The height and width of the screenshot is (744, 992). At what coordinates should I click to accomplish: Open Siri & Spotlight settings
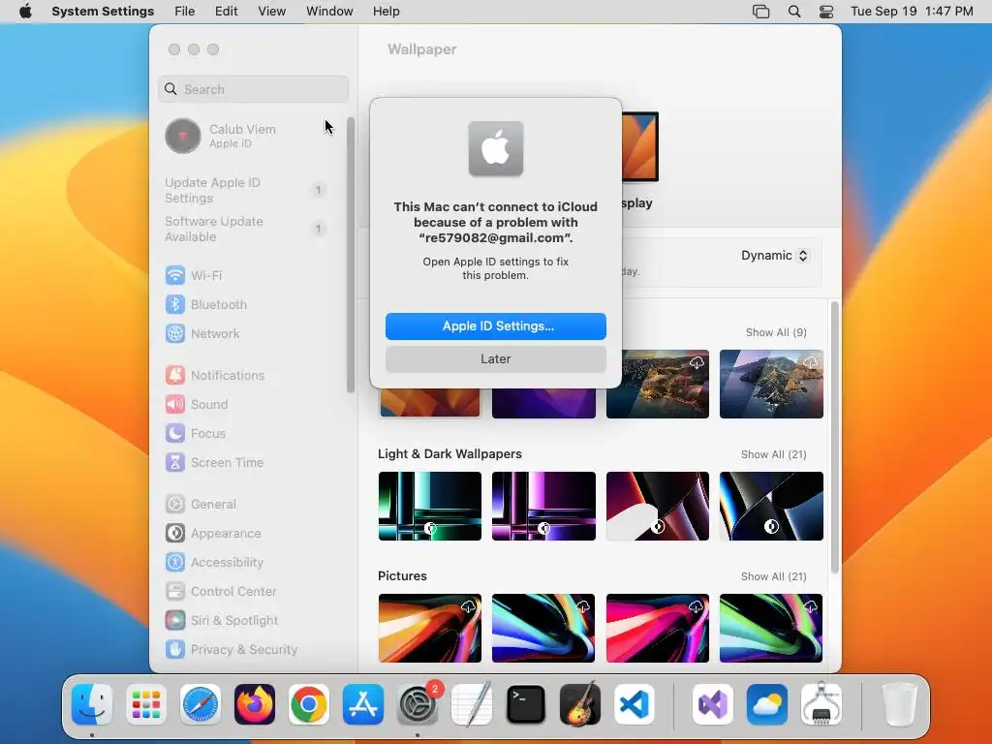tap(222, 621)
